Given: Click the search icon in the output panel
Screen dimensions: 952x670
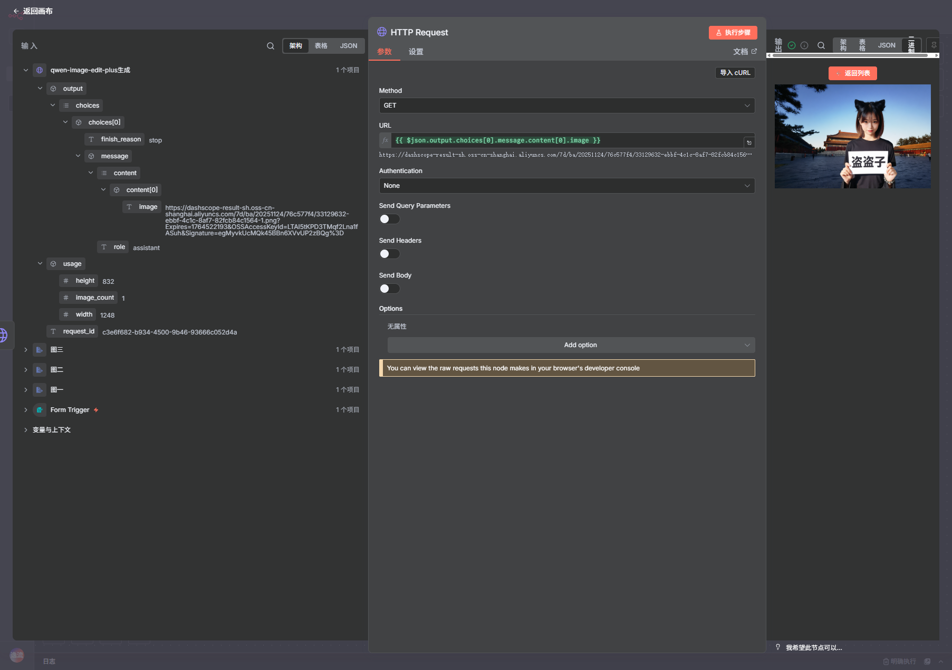Looking at the screenshot, I should click(x=821, y=45).
